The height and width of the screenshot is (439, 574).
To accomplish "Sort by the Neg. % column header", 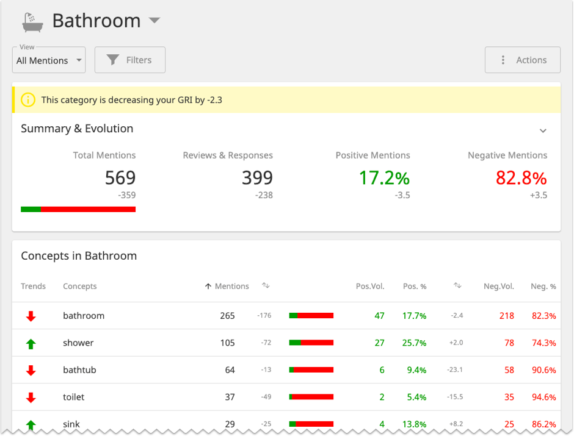I will pyautogui.click(x=543, y=286).
